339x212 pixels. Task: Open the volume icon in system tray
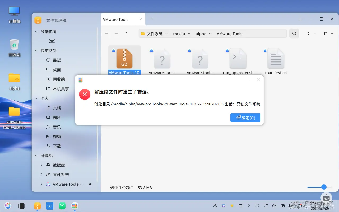click(274, 206)
